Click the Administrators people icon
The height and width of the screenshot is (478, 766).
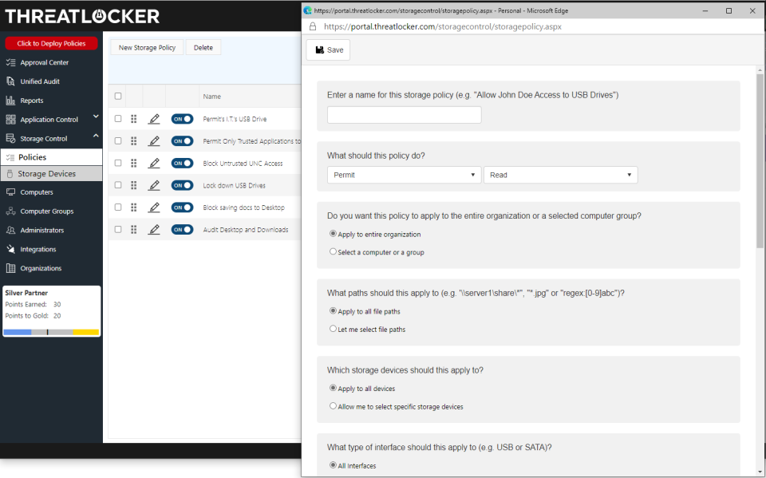(x=10, y=230)
